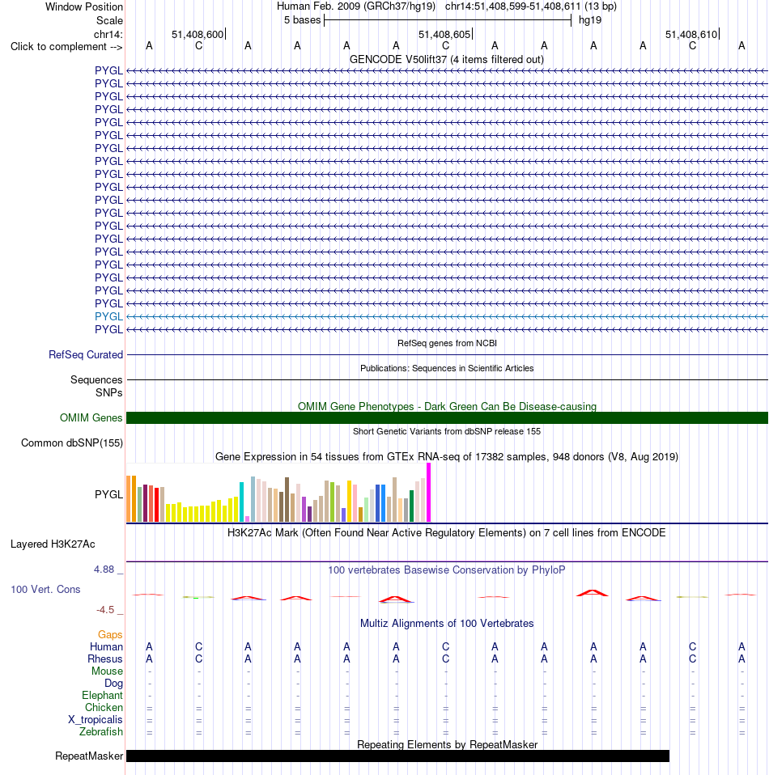Click the X_tropicalis alignment row label
The width and height of the screenshot is (769, 775).
pyautogui.click(x=96, y=720)
